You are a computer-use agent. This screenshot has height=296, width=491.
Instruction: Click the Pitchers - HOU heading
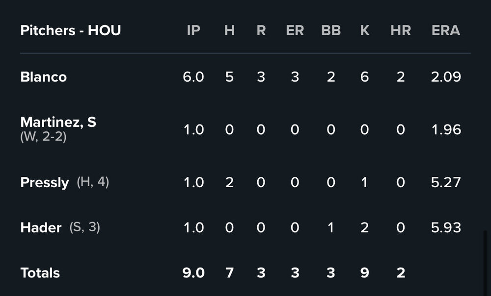point(71,30)
